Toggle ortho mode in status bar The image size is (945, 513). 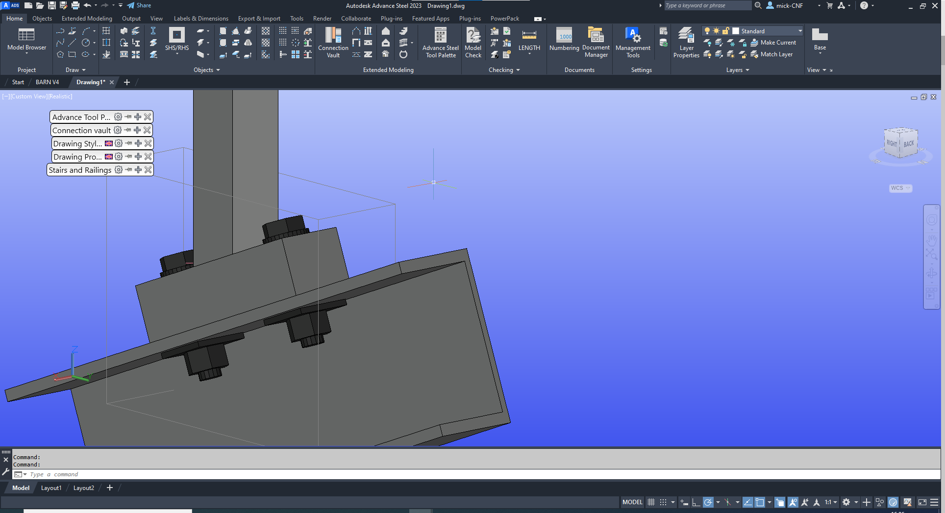pos(696,502)
